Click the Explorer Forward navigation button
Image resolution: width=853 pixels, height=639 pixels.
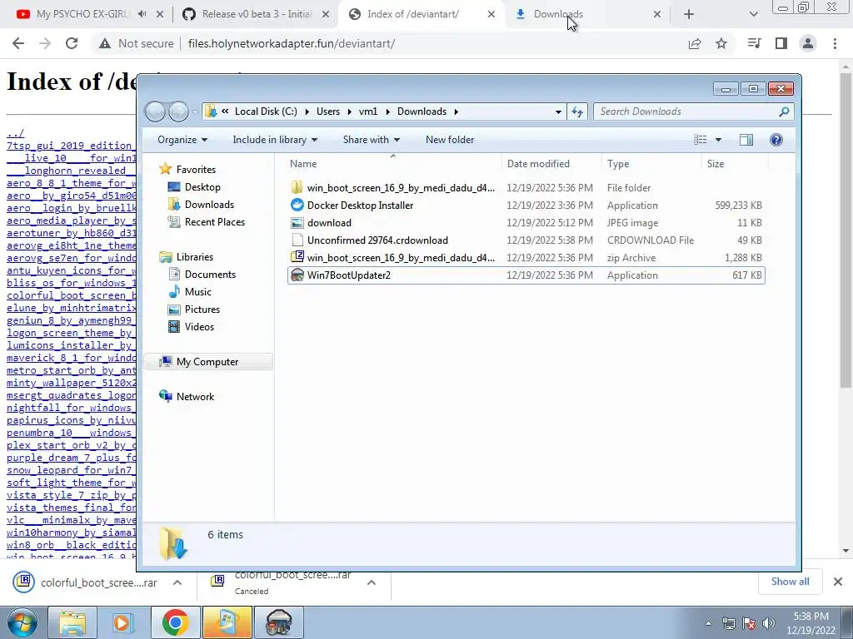point(178,111)
